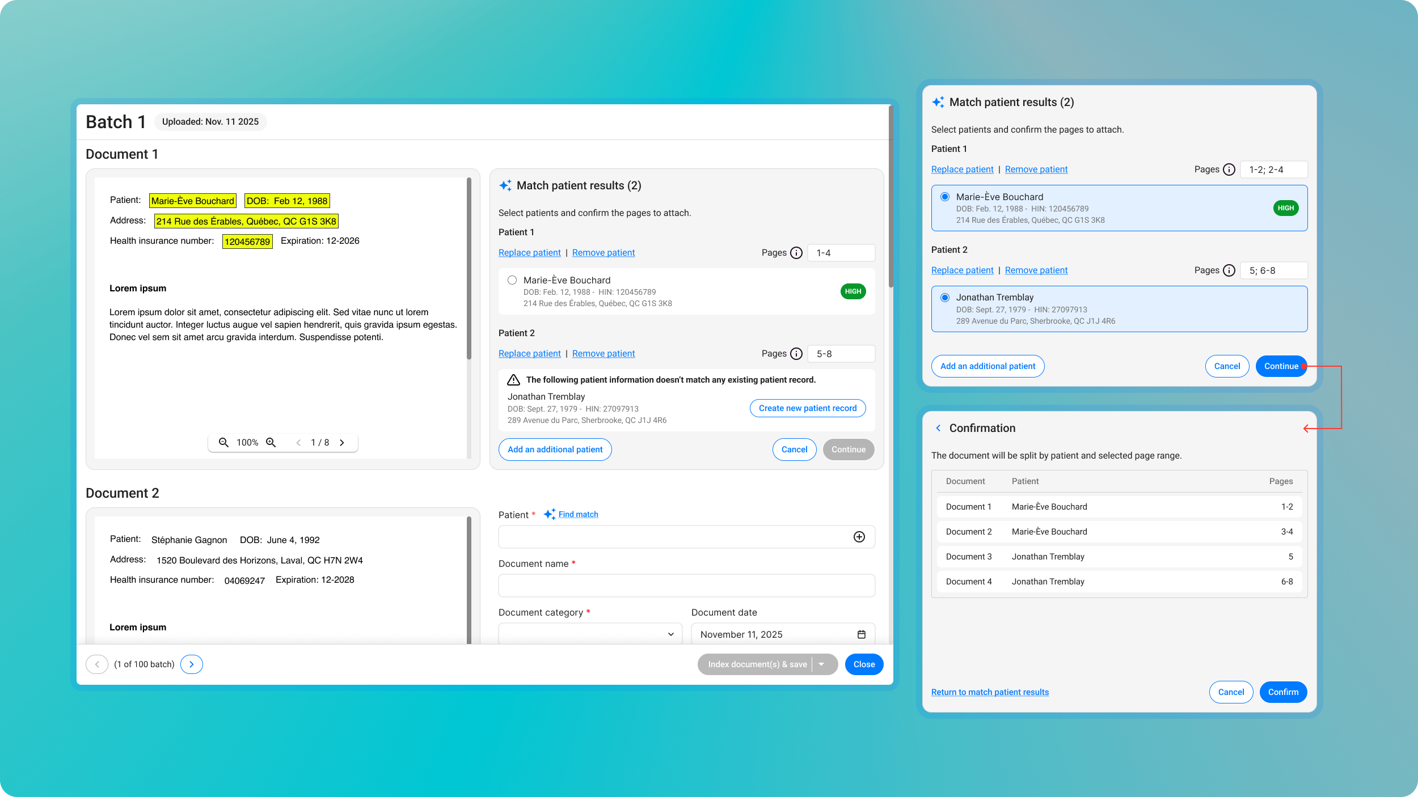Add a patient using the plus icon
1418x797 pixels.
click(x=860, y=537)
